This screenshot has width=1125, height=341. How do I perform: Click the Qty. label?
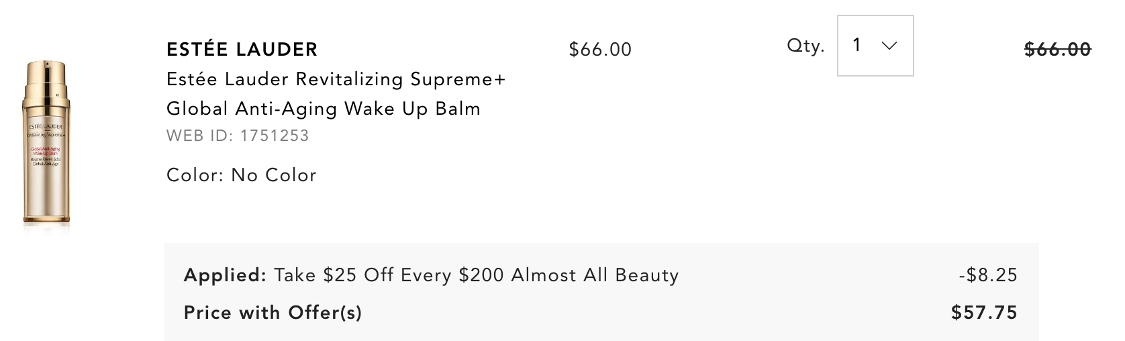pyautogui.click(x=805, y=46)
